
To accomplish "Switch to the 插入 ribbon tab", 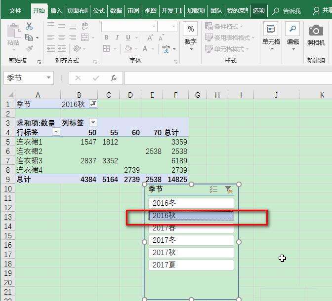I will [56, 10].
